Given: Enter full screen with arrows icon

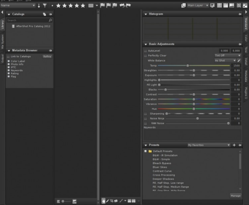Looking at the screenshot, I should click(245, 5).
